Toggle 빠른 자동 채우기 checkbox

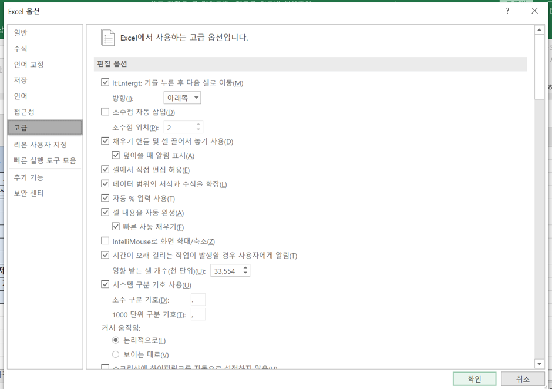point(116,227)
